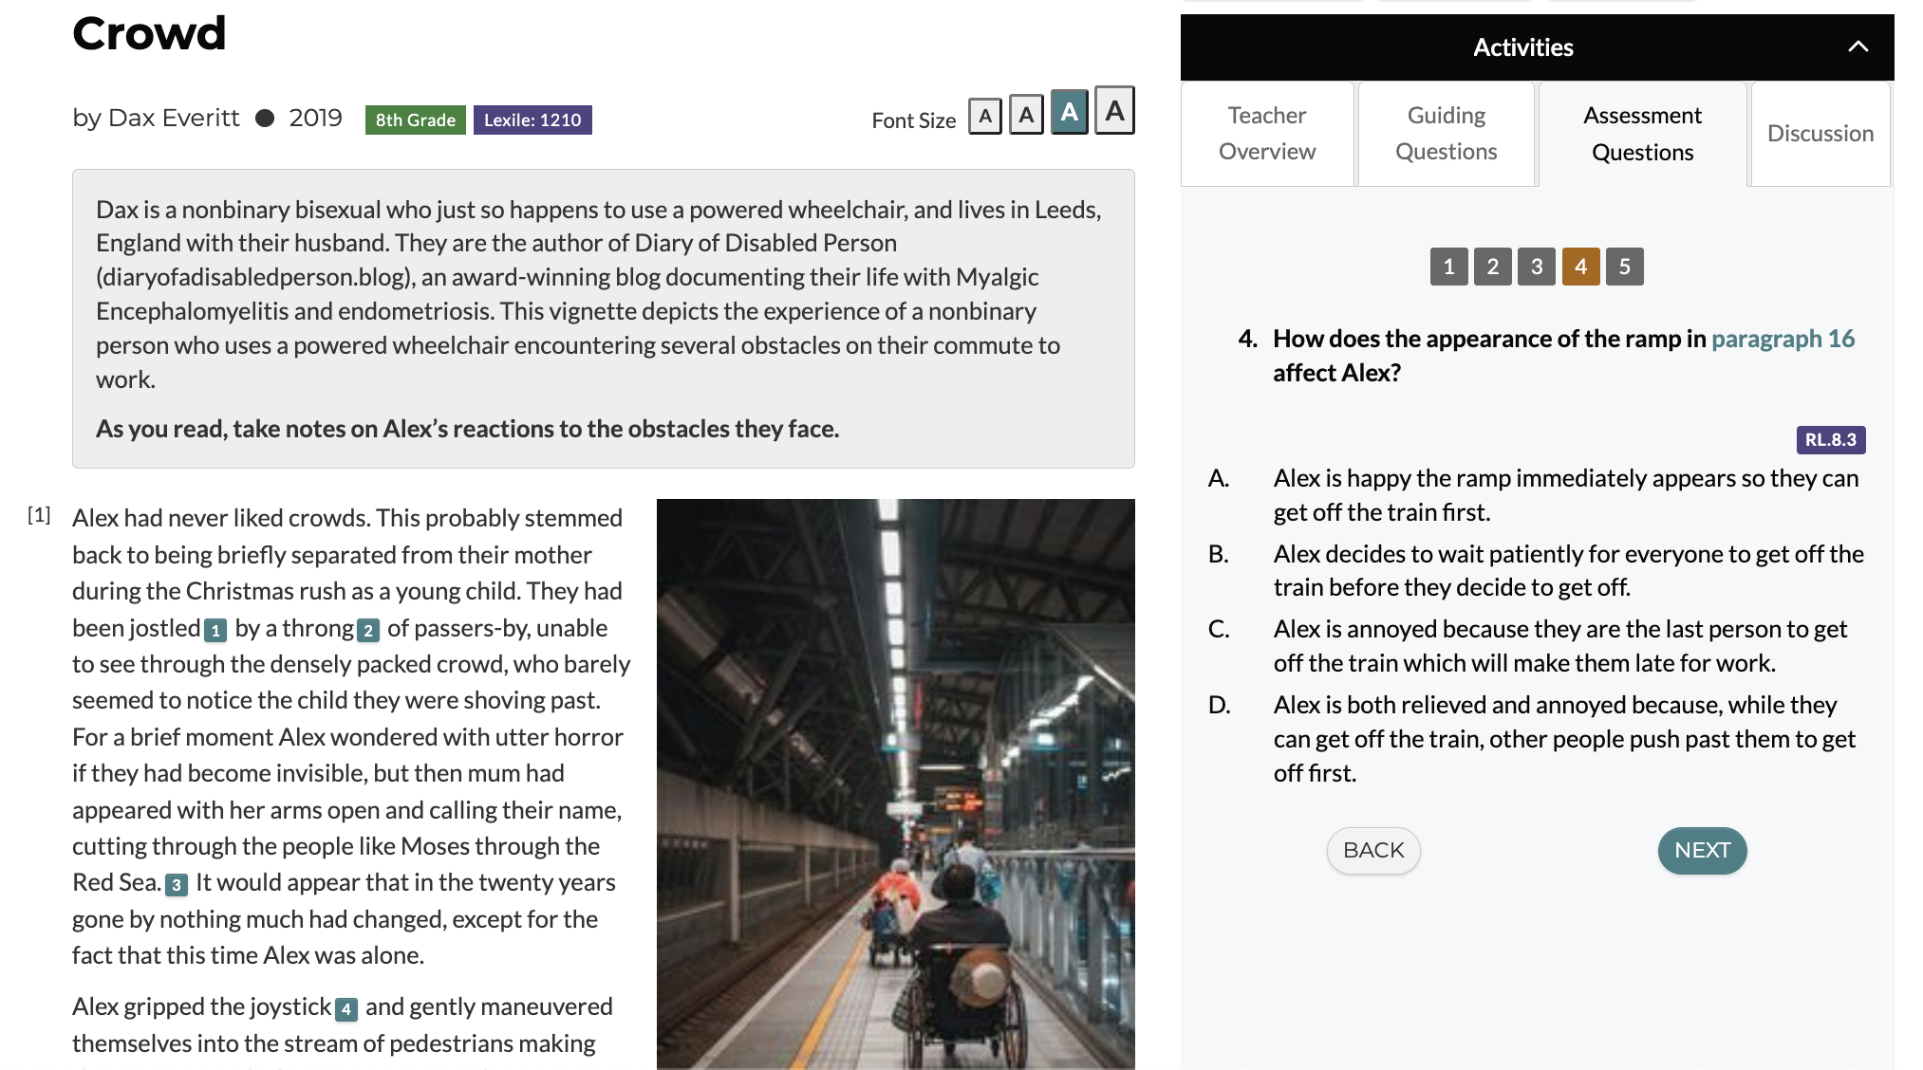Image resolution: width=1923 pixels, height=1070 pixels.
Task: Switch to Assessment Questions tab
Action: tap(1642, 133)
